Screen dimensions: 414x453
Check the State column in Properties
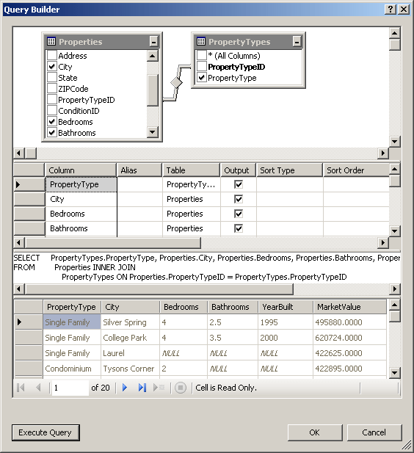pyautogui.click(x=51, y=77)
